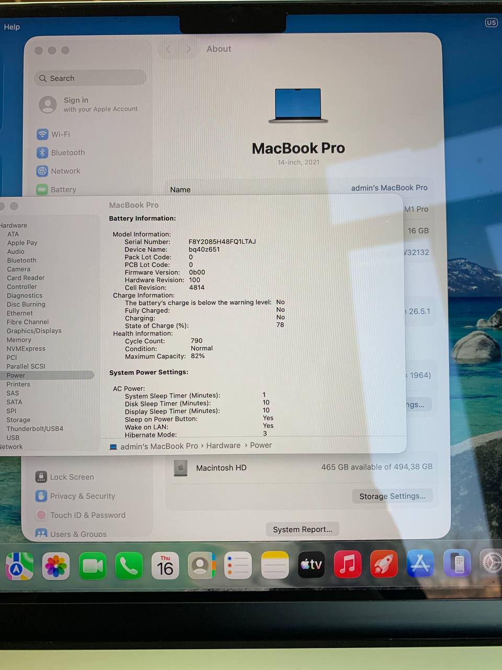Click the Privacy & Security hand icon
The image size is (502, 670).
[x=41, y=496]
